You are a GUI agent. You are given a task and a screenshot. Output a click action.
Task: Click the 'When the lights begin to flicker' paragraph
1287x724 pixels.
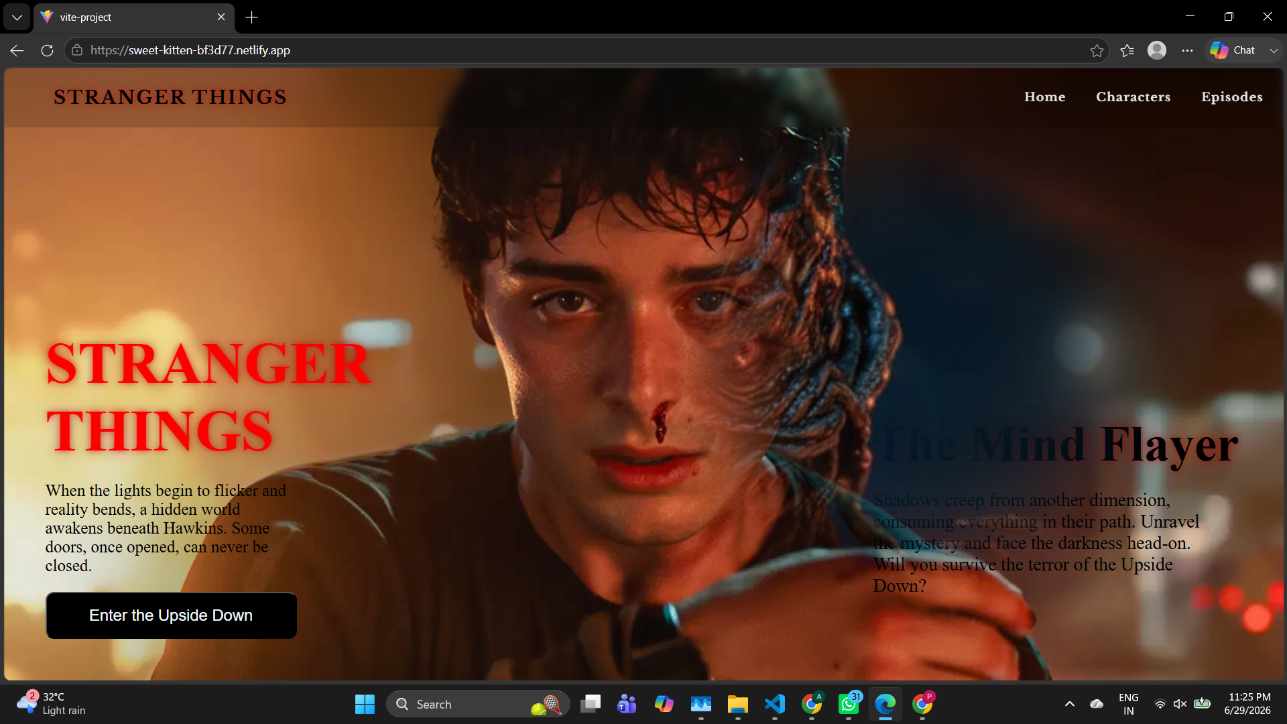[166, 528]
